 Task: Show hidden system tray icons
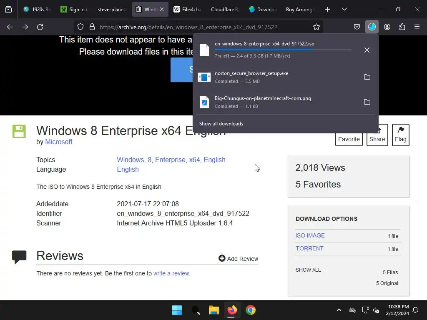pyautogui.click(x=339, y=310)
